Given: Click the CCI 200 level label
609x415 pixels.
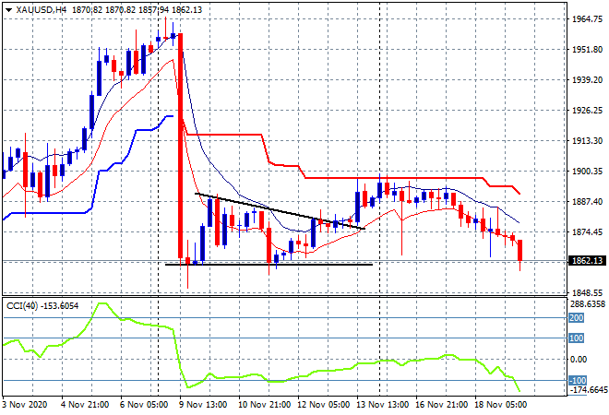Looking at the screenshot, I should pos(575,318).
